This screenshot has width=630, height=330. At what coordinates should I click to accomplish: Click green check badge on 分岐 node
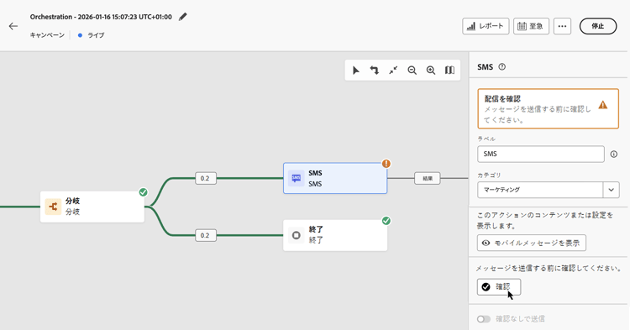point(143,192)
